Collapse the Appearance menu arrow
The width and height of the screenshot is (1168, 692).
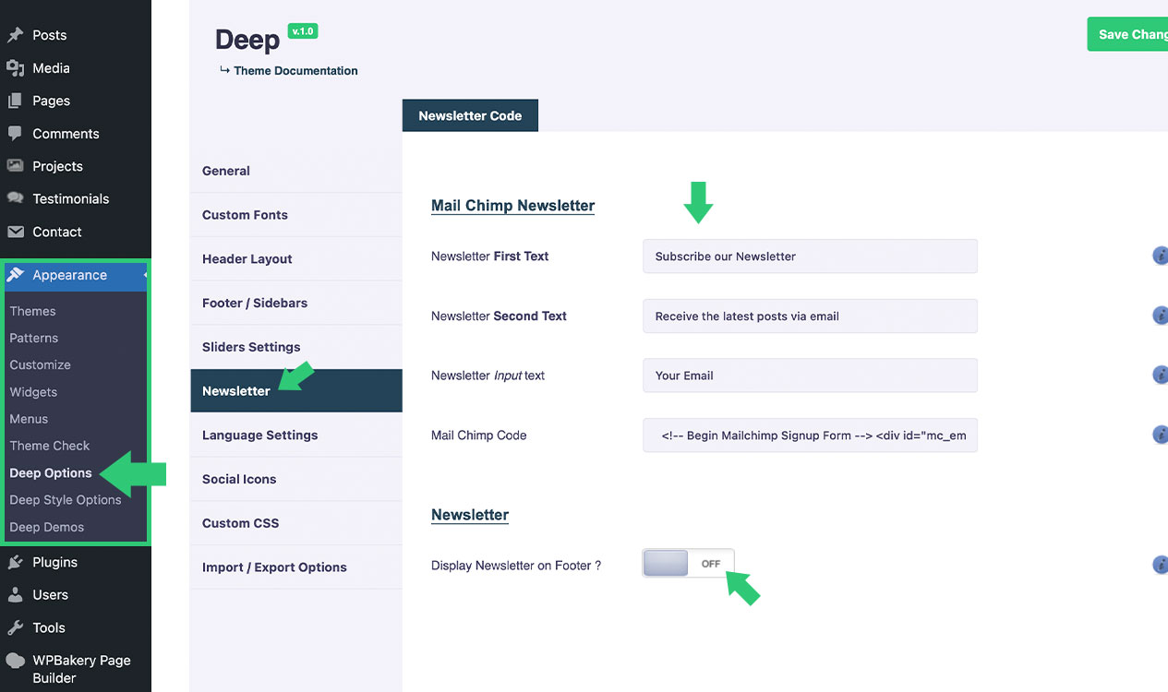(145, 275)
